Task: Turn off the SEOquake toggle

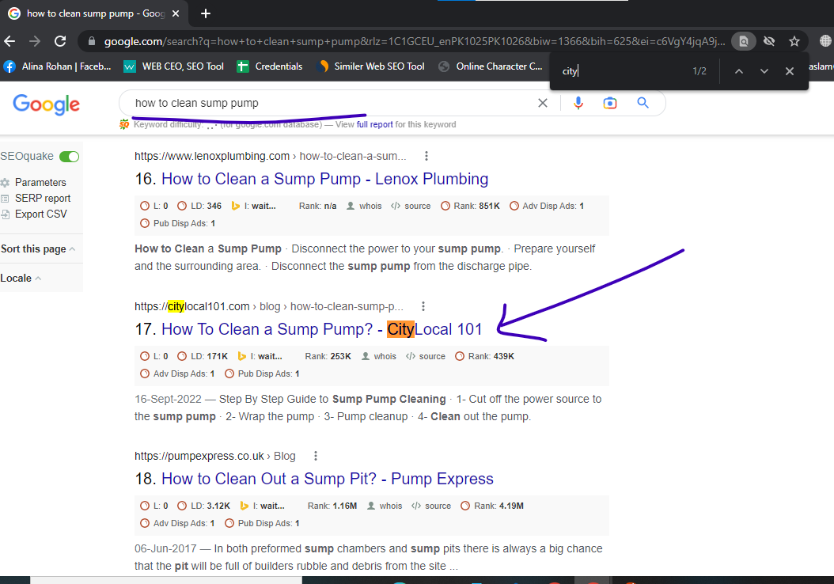Action: 69,157
